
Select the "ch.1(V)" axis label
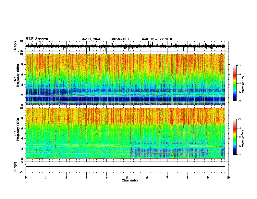(16, 46)
